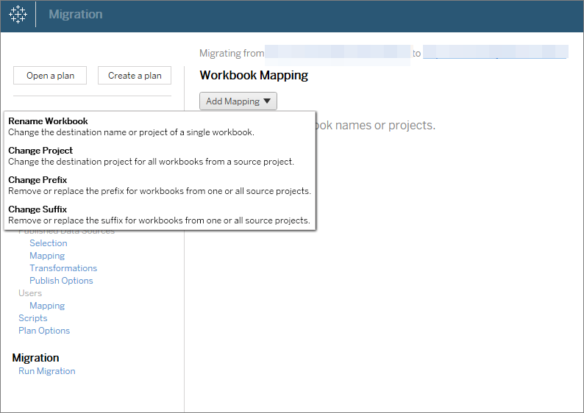Click the Tableau logo icon in header
Image resolution: width=584 pixels, height=413 pixels.
tap(18, 15)
